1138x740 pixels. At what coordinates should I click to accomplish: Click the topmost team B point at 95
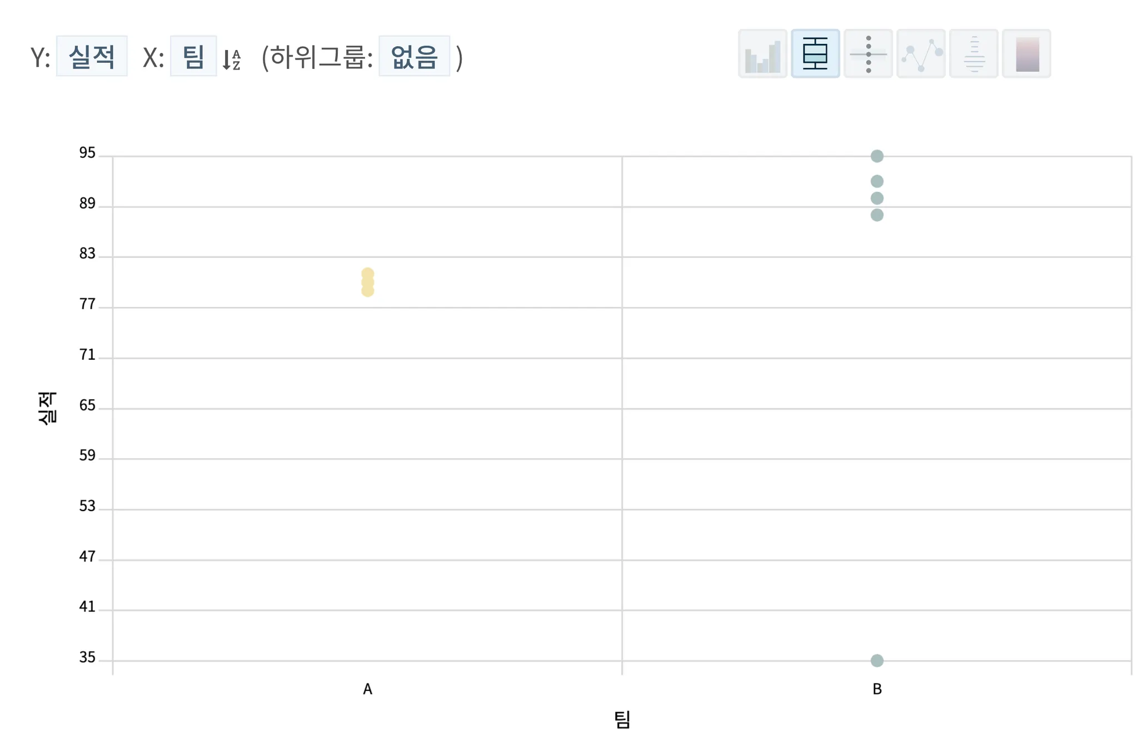[877, 156]
